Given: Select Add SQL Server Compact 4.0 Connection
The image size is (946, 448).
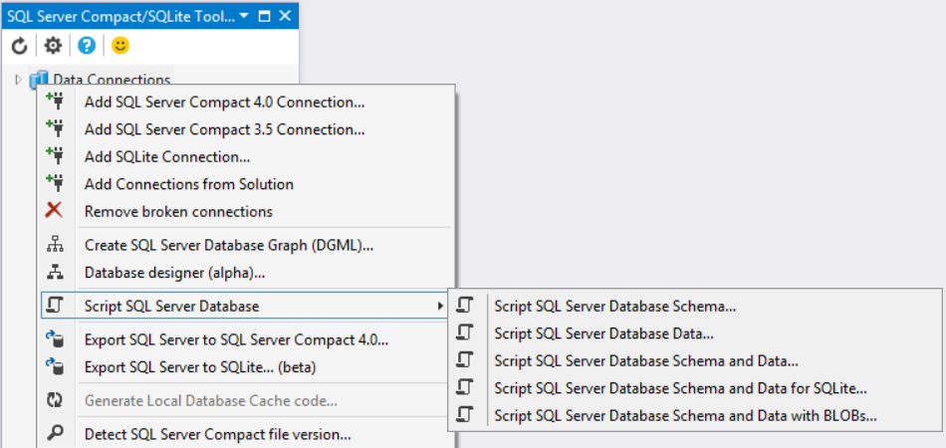Looking at the screenshot, I should point(224,102).
